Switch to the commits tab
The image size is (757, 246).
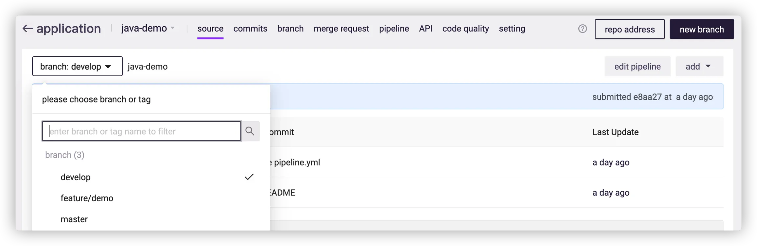coord(250,29)
